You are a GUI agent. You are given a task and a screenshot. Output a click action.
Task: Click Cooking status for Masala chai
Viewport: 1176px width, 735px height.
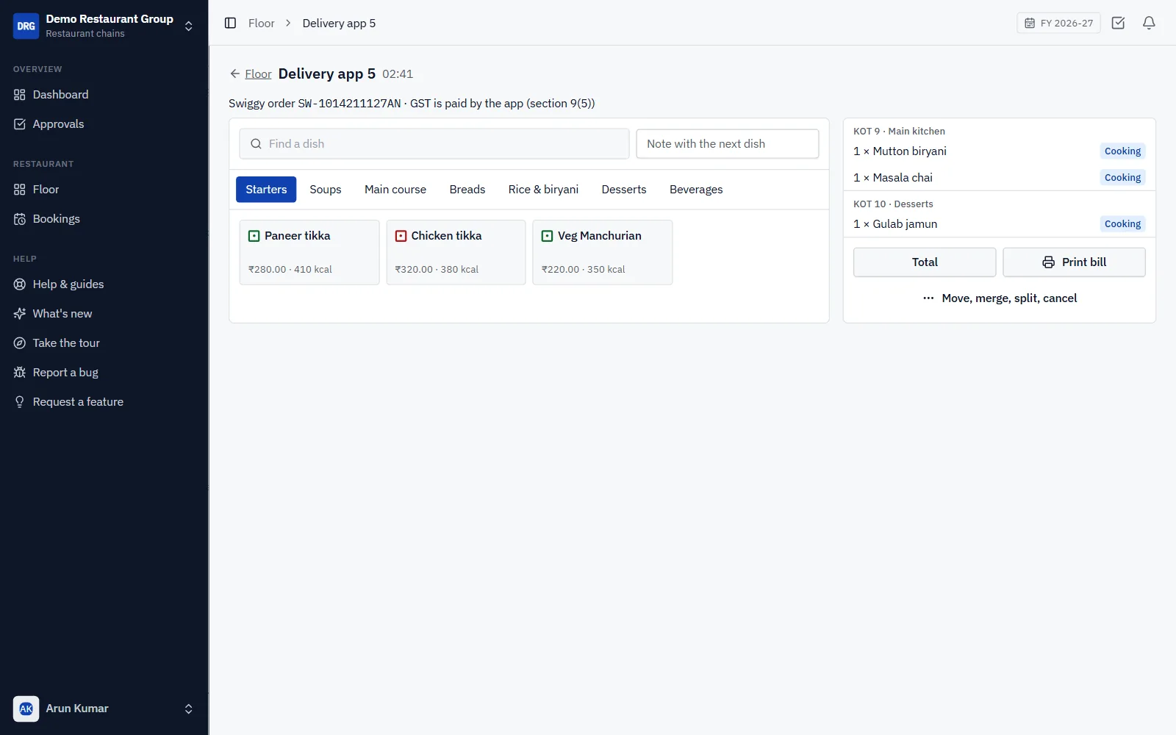pos(1122,178)
